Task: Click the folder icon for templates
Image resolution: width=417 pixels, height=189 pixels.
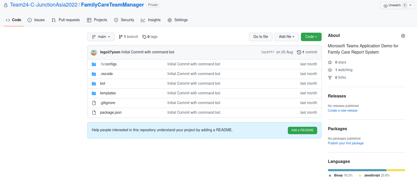Action: (x=94, y=93)
